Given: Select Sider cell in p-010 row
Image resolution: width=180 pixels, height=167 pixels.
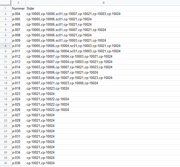Looking at the screenshot, I should pos(103,46).
